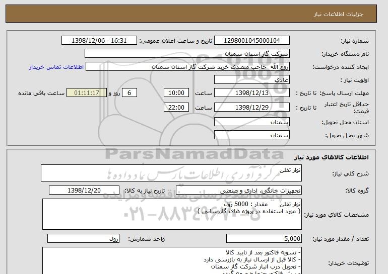Click the header title جزئیات اطلاعات نیاز
The image size is (388, 274).
point(338,14)
